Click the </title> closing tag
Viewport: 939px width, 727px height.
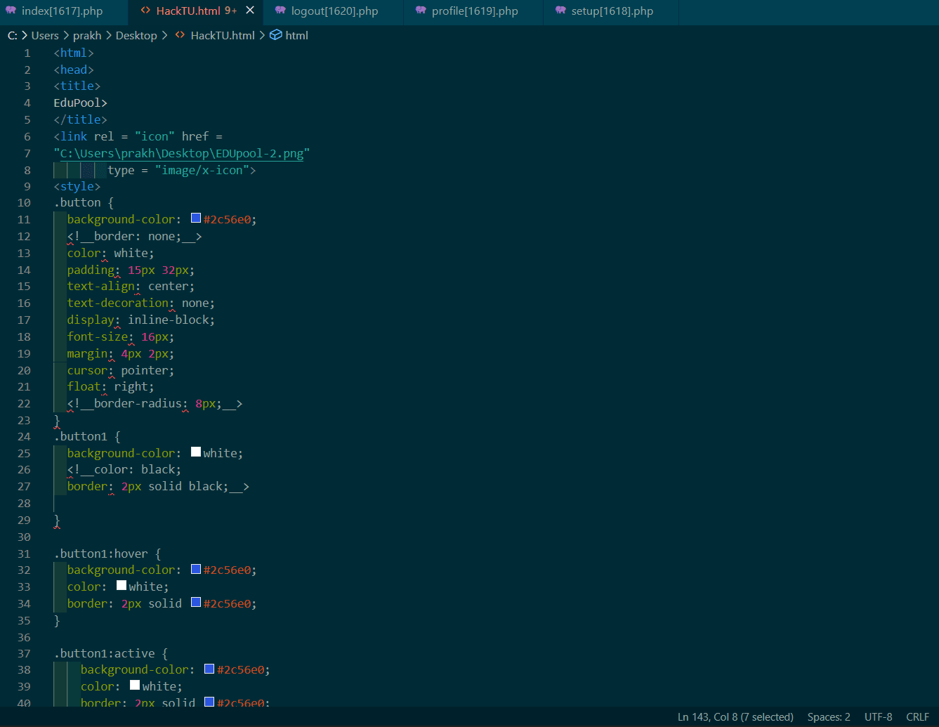click(x=81, y=119)
